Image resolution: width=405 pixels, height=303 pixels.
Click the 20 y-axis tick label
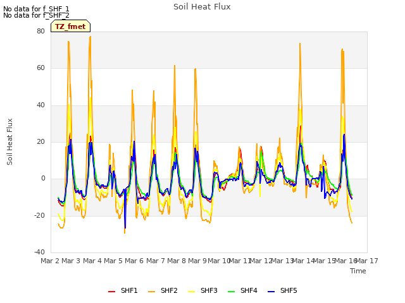[40, 141]
